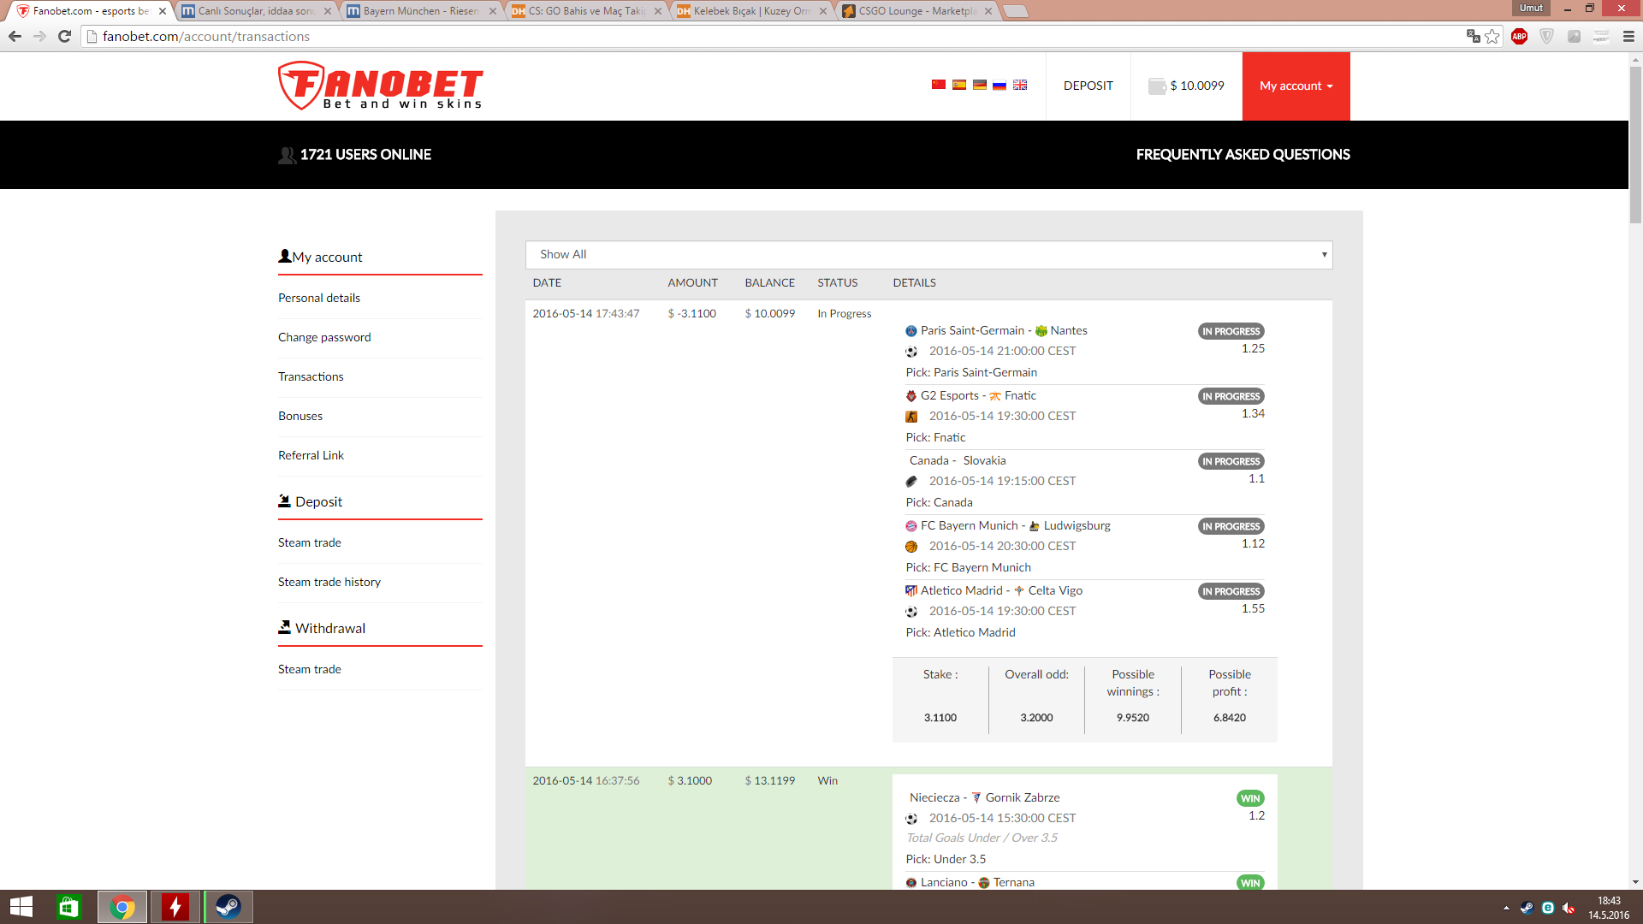Click the users online people icon
Screen dimensions: 1643x924
(x=287, y=155)
